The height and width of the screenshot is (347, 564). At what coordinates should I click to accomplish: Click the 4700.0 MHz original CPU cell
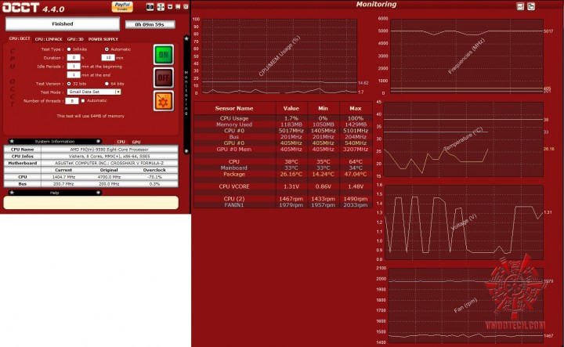pos(109,177)
